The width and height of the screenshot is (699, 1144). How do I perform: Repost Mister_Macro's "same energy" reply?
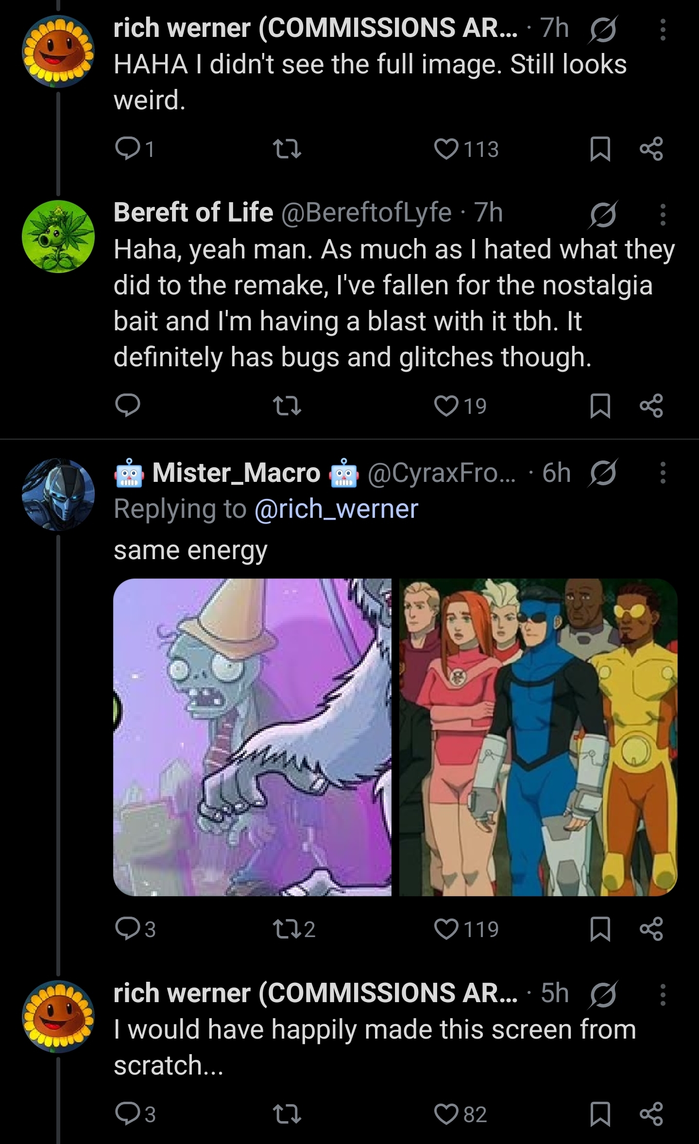(287, 928)
